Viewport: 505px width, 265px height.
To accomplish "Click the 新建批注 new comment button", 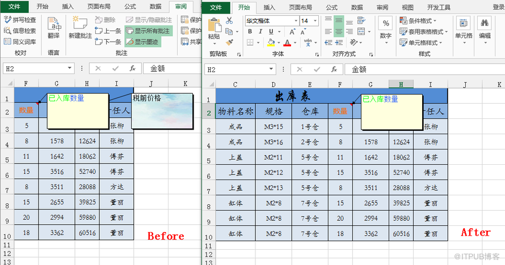I will pos(80,27).
